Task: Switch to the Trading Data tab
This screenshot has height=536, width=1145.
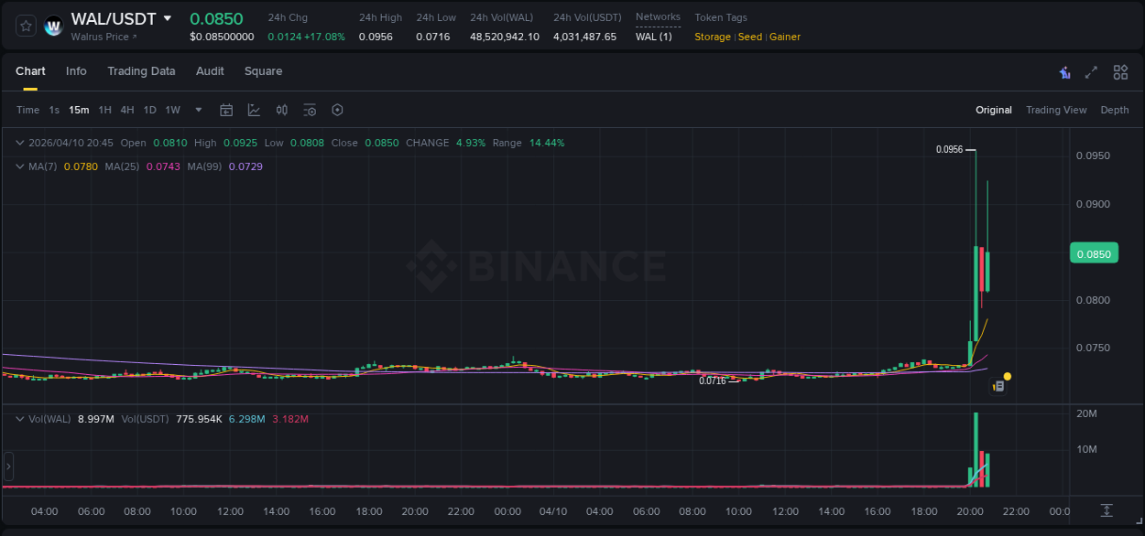Action: tap(141, 71)
